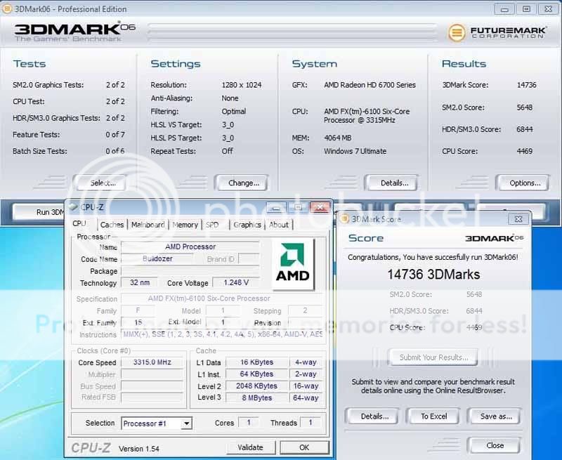Click the Futuremark Corporation logo icon
The image size is (562, 460).
tap(457, 32)
